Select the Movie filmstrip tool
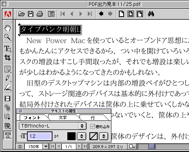Screen dimensions: 189x152 [7, 98]
